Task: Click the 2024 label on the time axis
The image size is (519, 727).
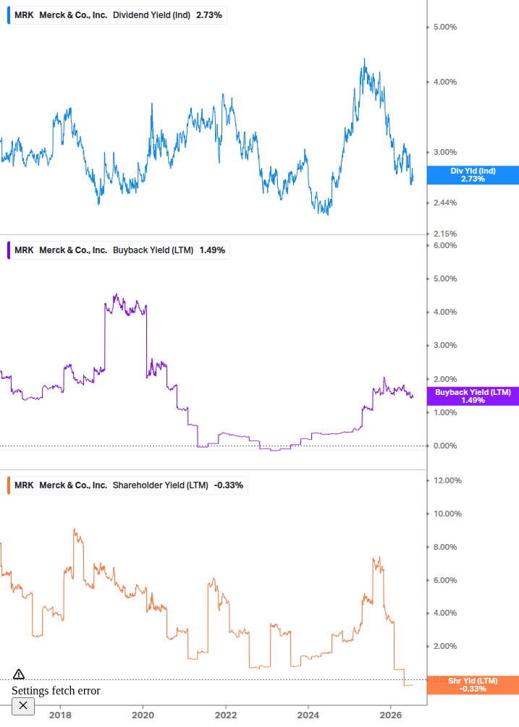Action: click(x=308, y=715)
